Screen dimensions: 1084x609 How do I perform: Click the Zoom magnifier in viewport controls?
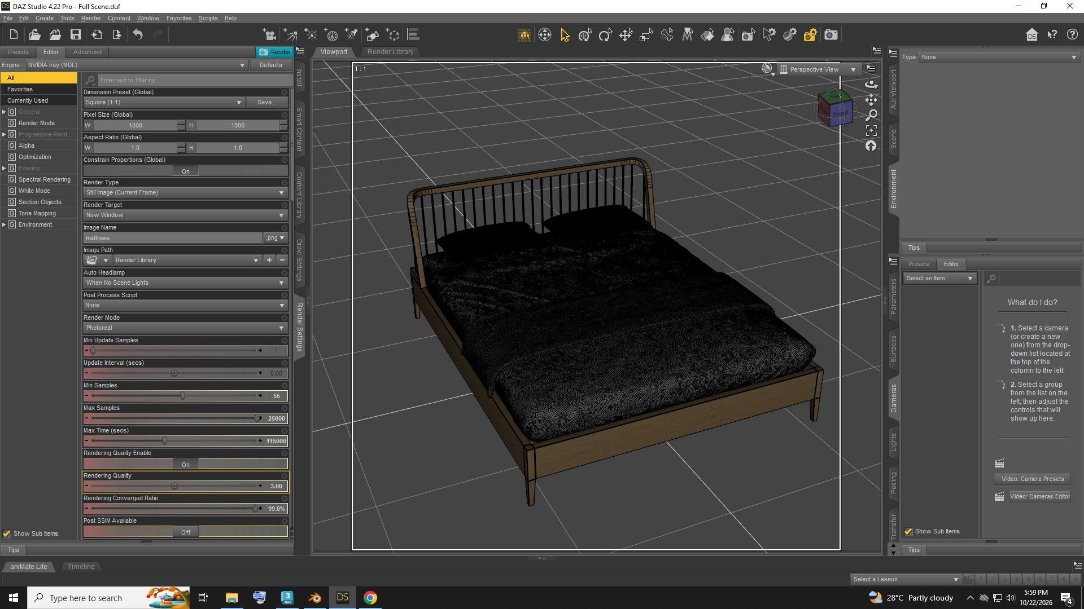click(x=871, y=115)
